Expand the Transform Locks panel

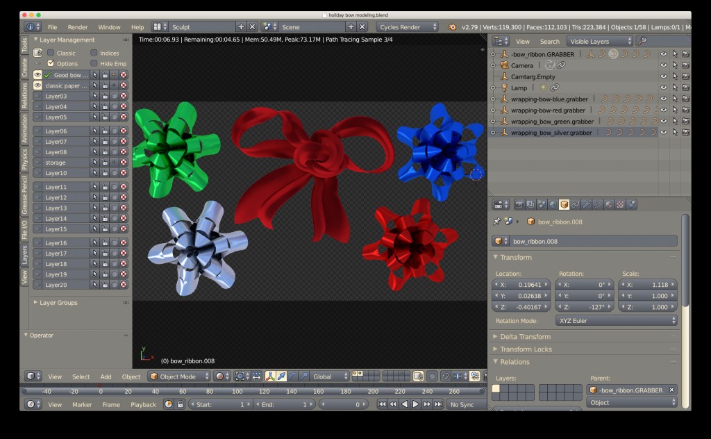(526, 349)
